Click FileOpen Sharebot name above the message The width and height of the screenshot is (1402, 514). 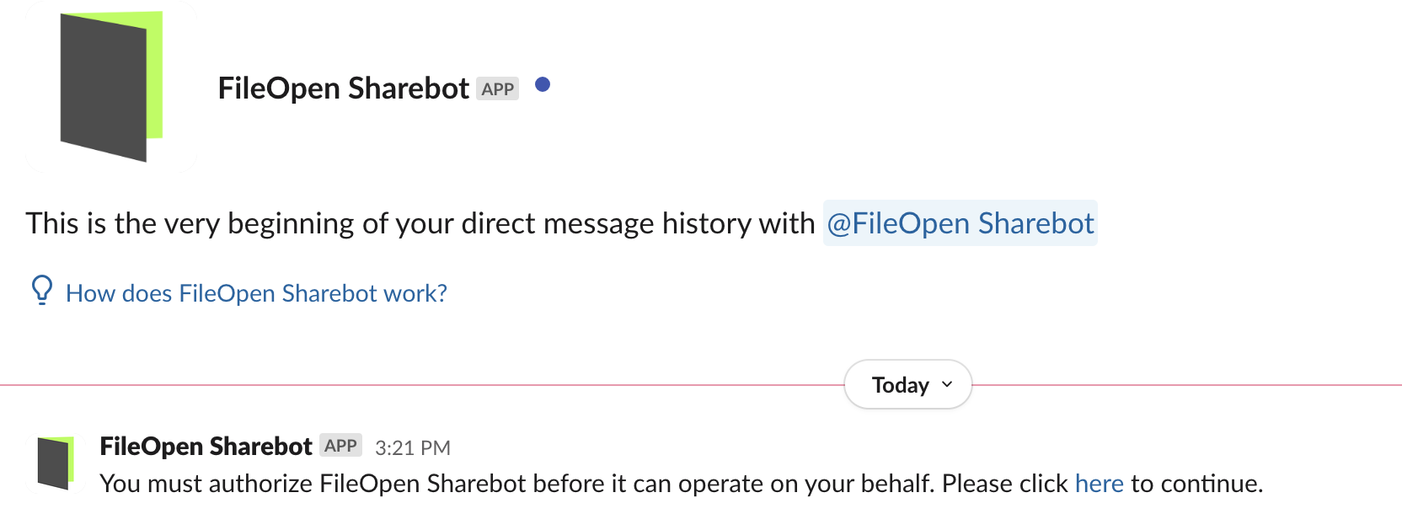coord(205,445)
